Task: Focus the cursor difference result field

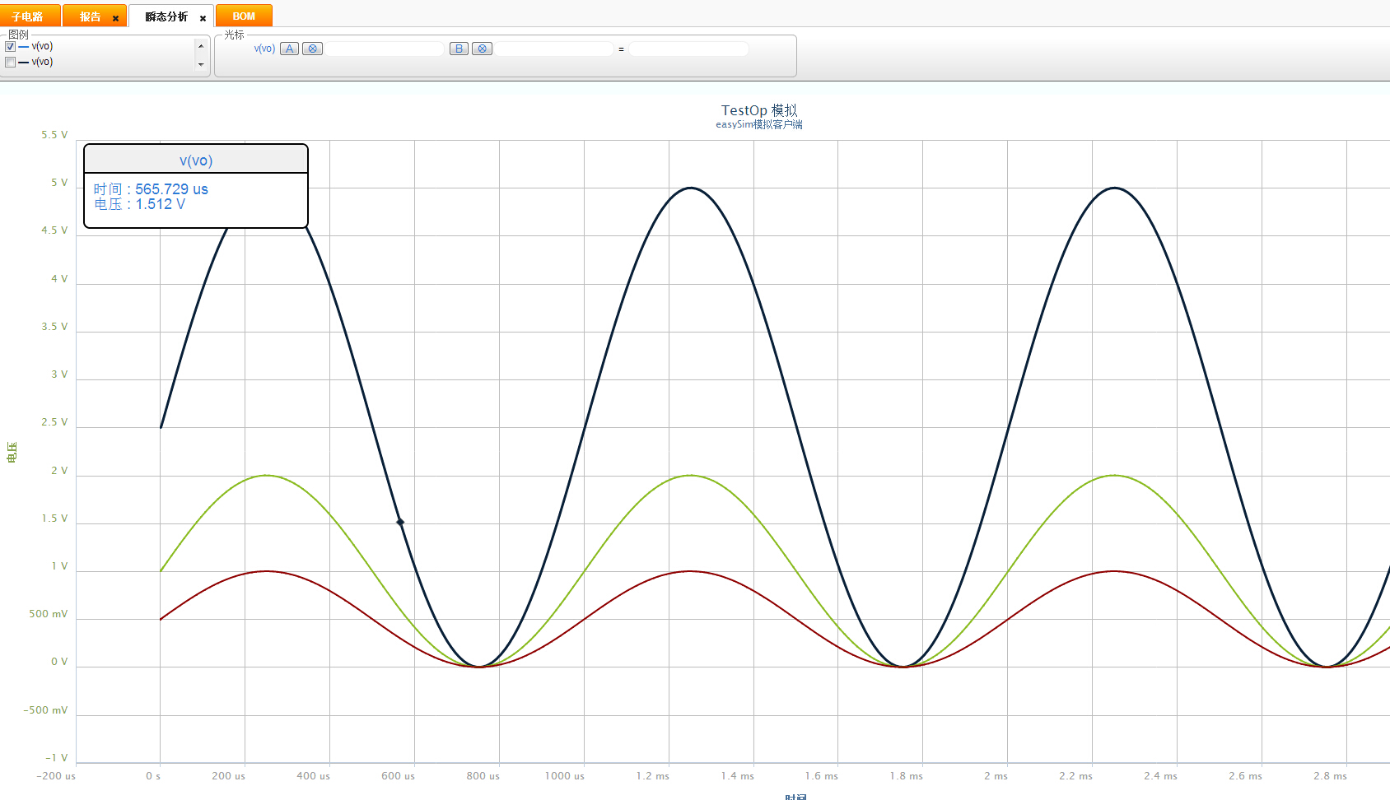Action: point(688,49)
